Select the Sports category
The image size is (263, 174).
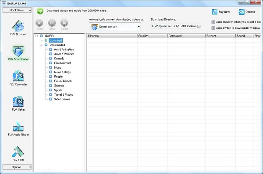coord(58,90)
